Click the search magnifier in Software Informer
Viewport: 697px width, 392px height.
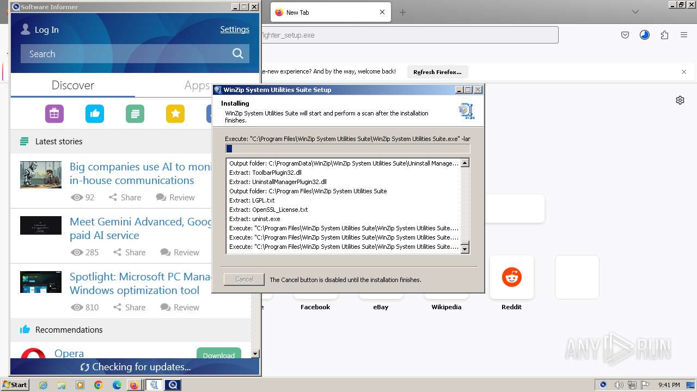237,53
